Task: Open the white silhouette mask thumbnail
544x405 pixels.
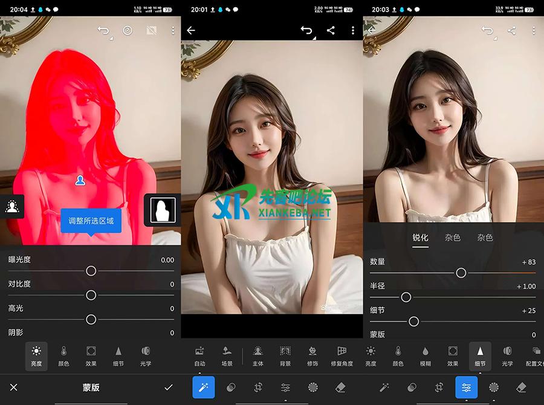Action: point(162,210)
